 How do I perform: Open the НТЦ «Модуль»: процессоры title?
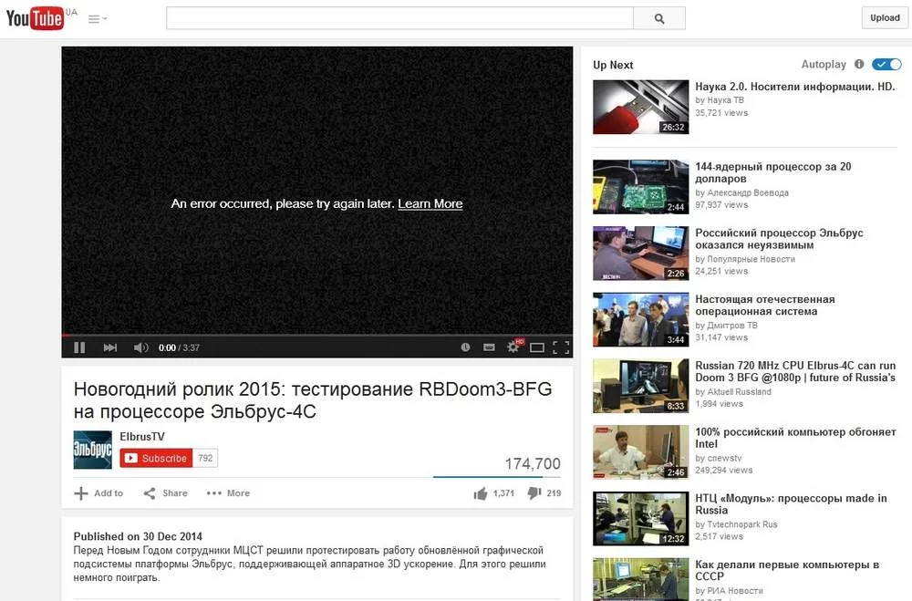[791, 504]
